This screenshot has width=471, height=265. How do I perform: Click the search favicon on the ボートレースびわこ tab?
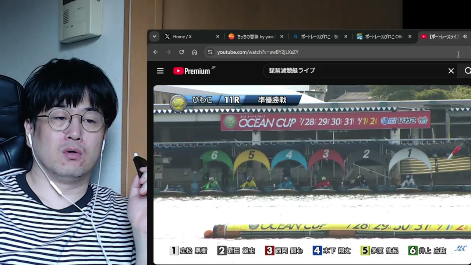point(295,37)
